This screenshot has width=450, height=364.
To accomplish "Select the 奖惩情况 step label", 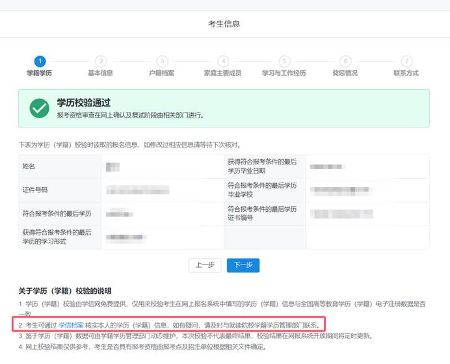I will pos(345,73).
